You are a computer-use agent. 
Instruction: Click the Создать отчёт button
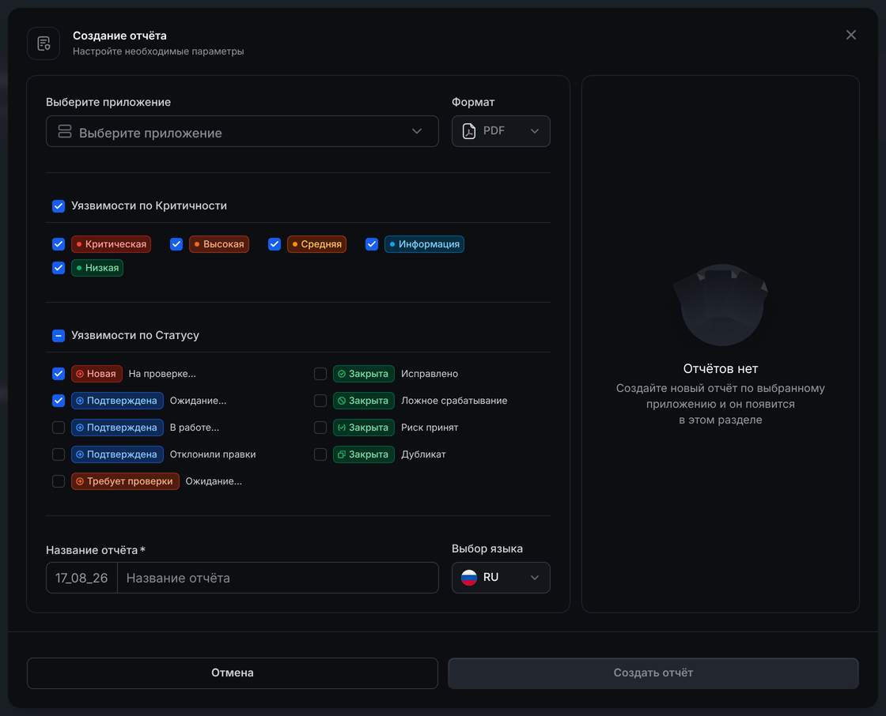(x=653, y=673)
